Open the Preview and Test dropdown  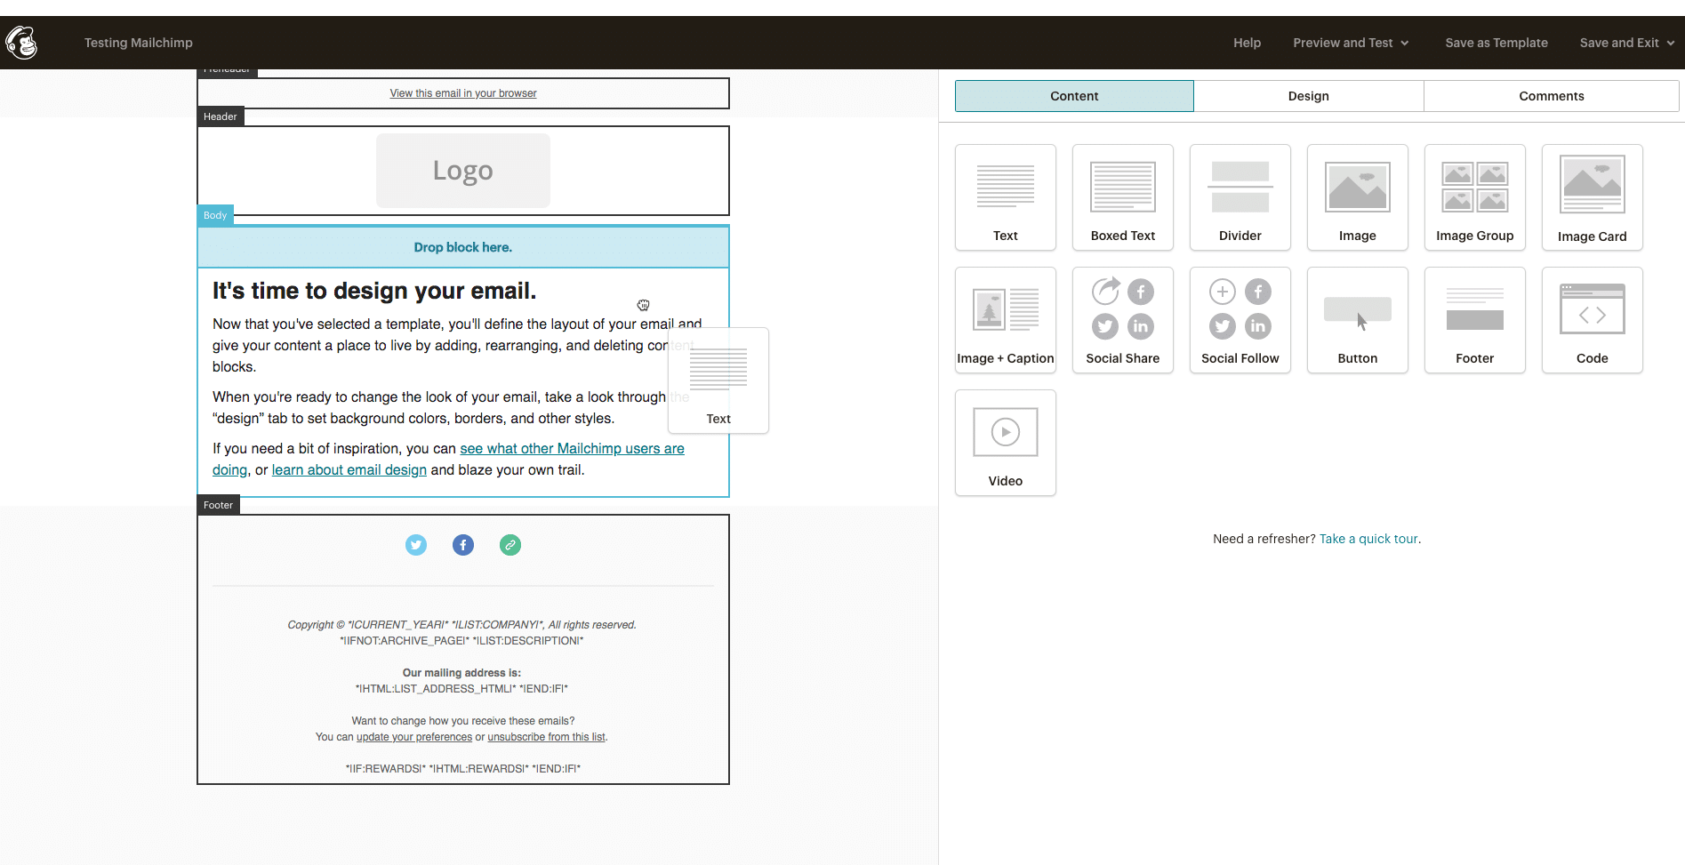(1350, 42)
